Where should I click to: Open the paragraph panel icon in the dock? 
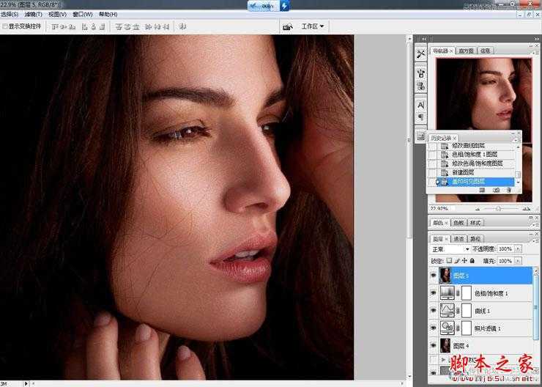coord(420,117)
